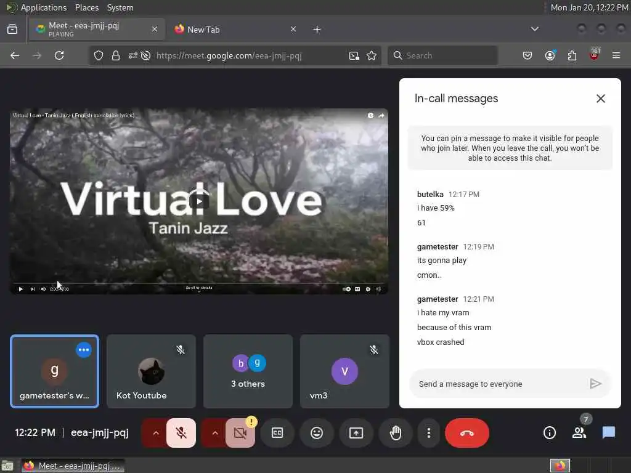Show the people list icon
This screenshot has height=473, width=631.
pyautogui.click(x=579, y=433)
